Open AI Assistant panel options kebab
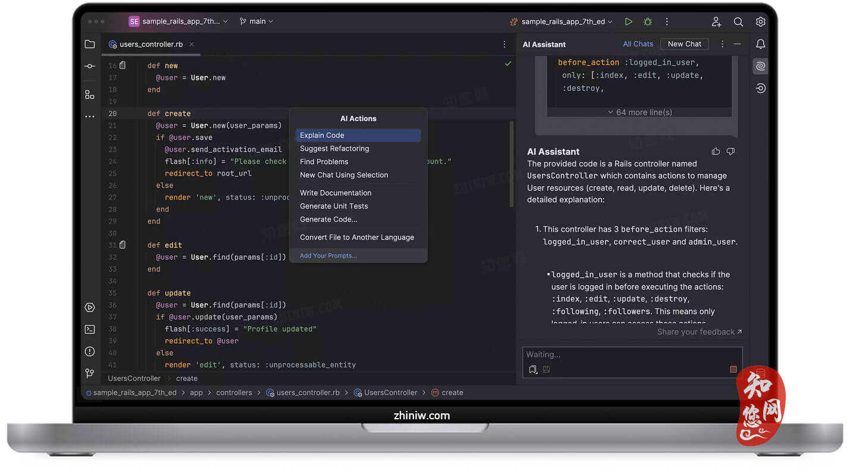Viewport: 850px width, 474px height. 722,44
